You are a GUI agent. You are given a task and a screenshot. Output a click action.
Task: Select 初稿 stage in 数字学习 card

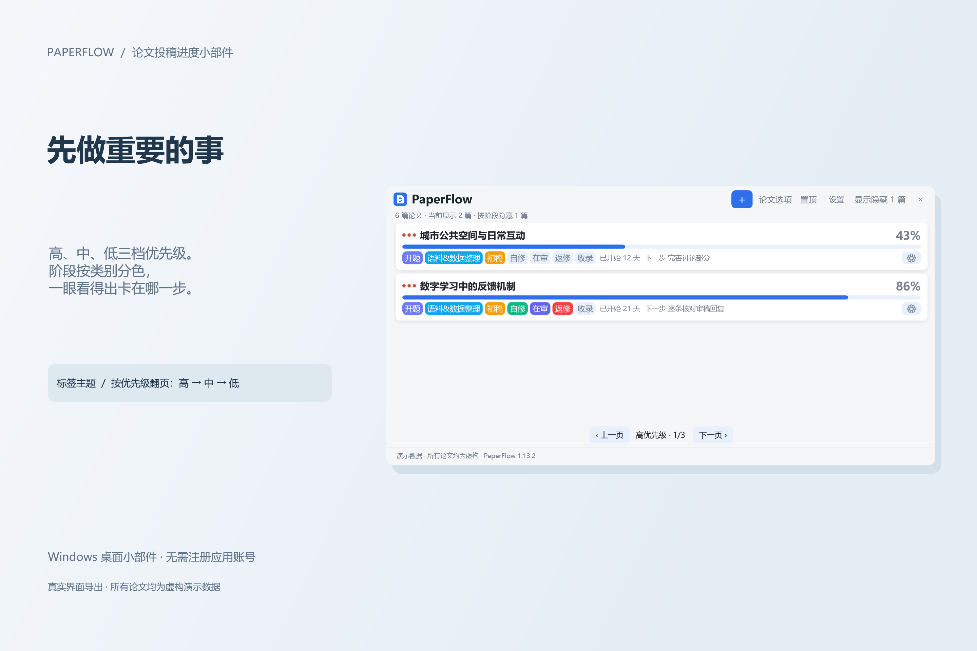tap(495, 309)
